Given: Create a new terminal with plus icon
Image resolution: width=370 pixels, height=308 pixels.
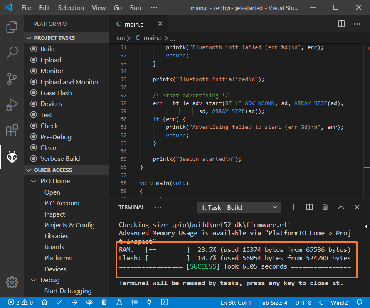Looking at the screenshot, I should tap(293, 207).
